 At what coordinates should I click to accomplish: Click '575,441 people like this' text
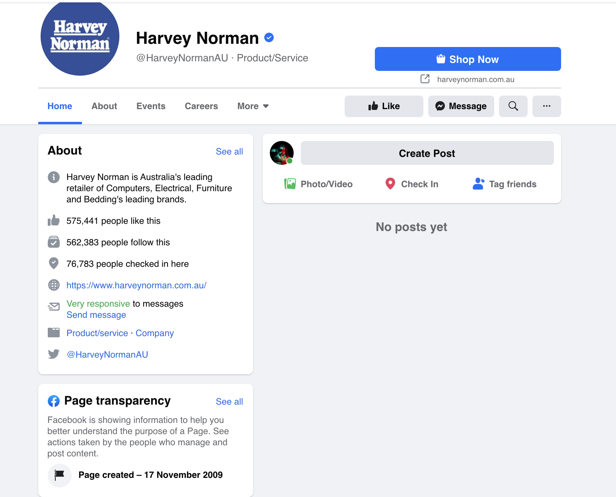(113, 221)
